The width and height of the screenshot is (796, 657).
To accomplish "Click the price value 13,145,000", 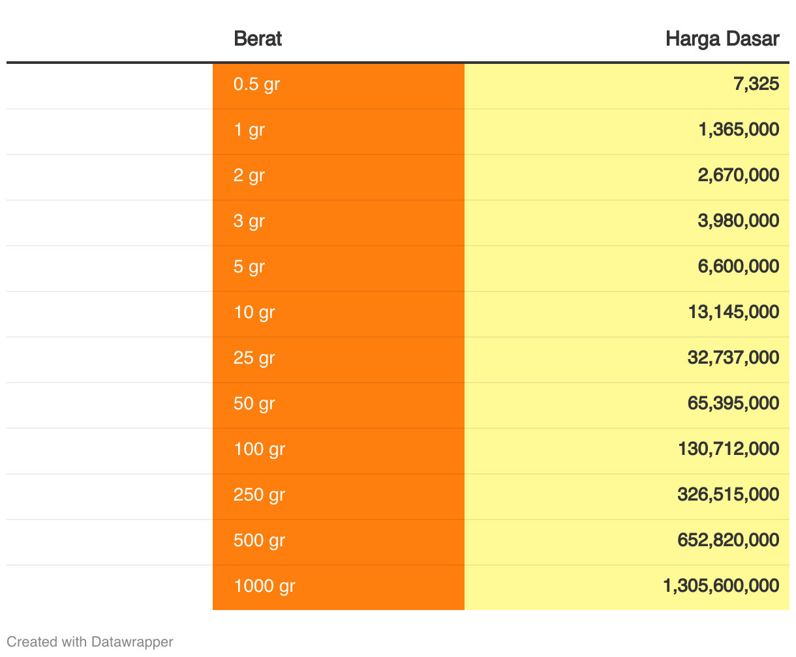I will [x=733, y=312].
